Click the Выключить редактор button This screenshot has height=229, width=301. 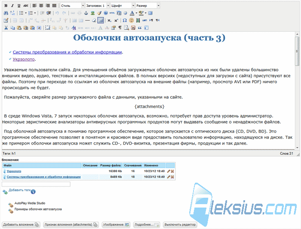pos(180,224)
